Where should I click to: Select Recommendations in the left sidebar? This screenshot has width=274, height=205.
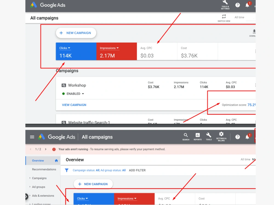click(44, 169)
